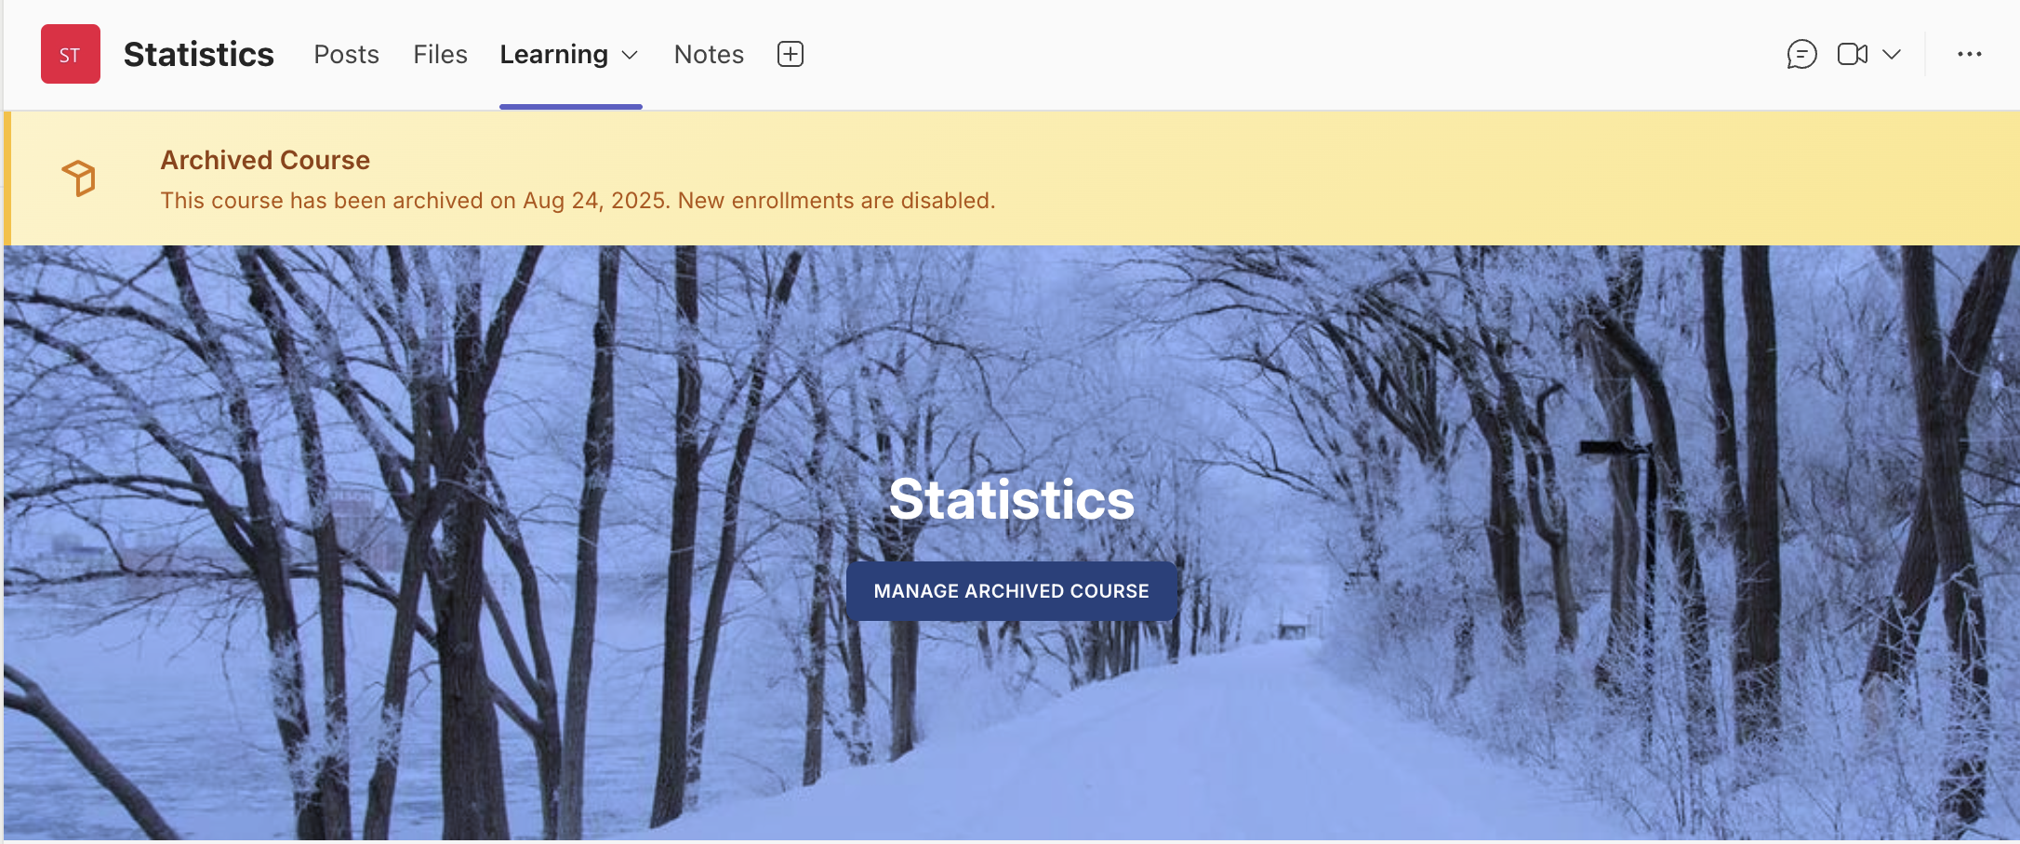Click the Archived Course banner heading

click(x=265, y=160)
